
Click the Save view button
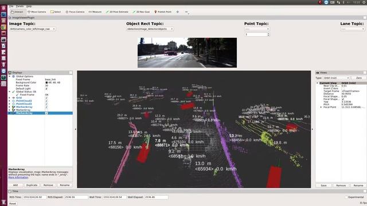(323, 185)
